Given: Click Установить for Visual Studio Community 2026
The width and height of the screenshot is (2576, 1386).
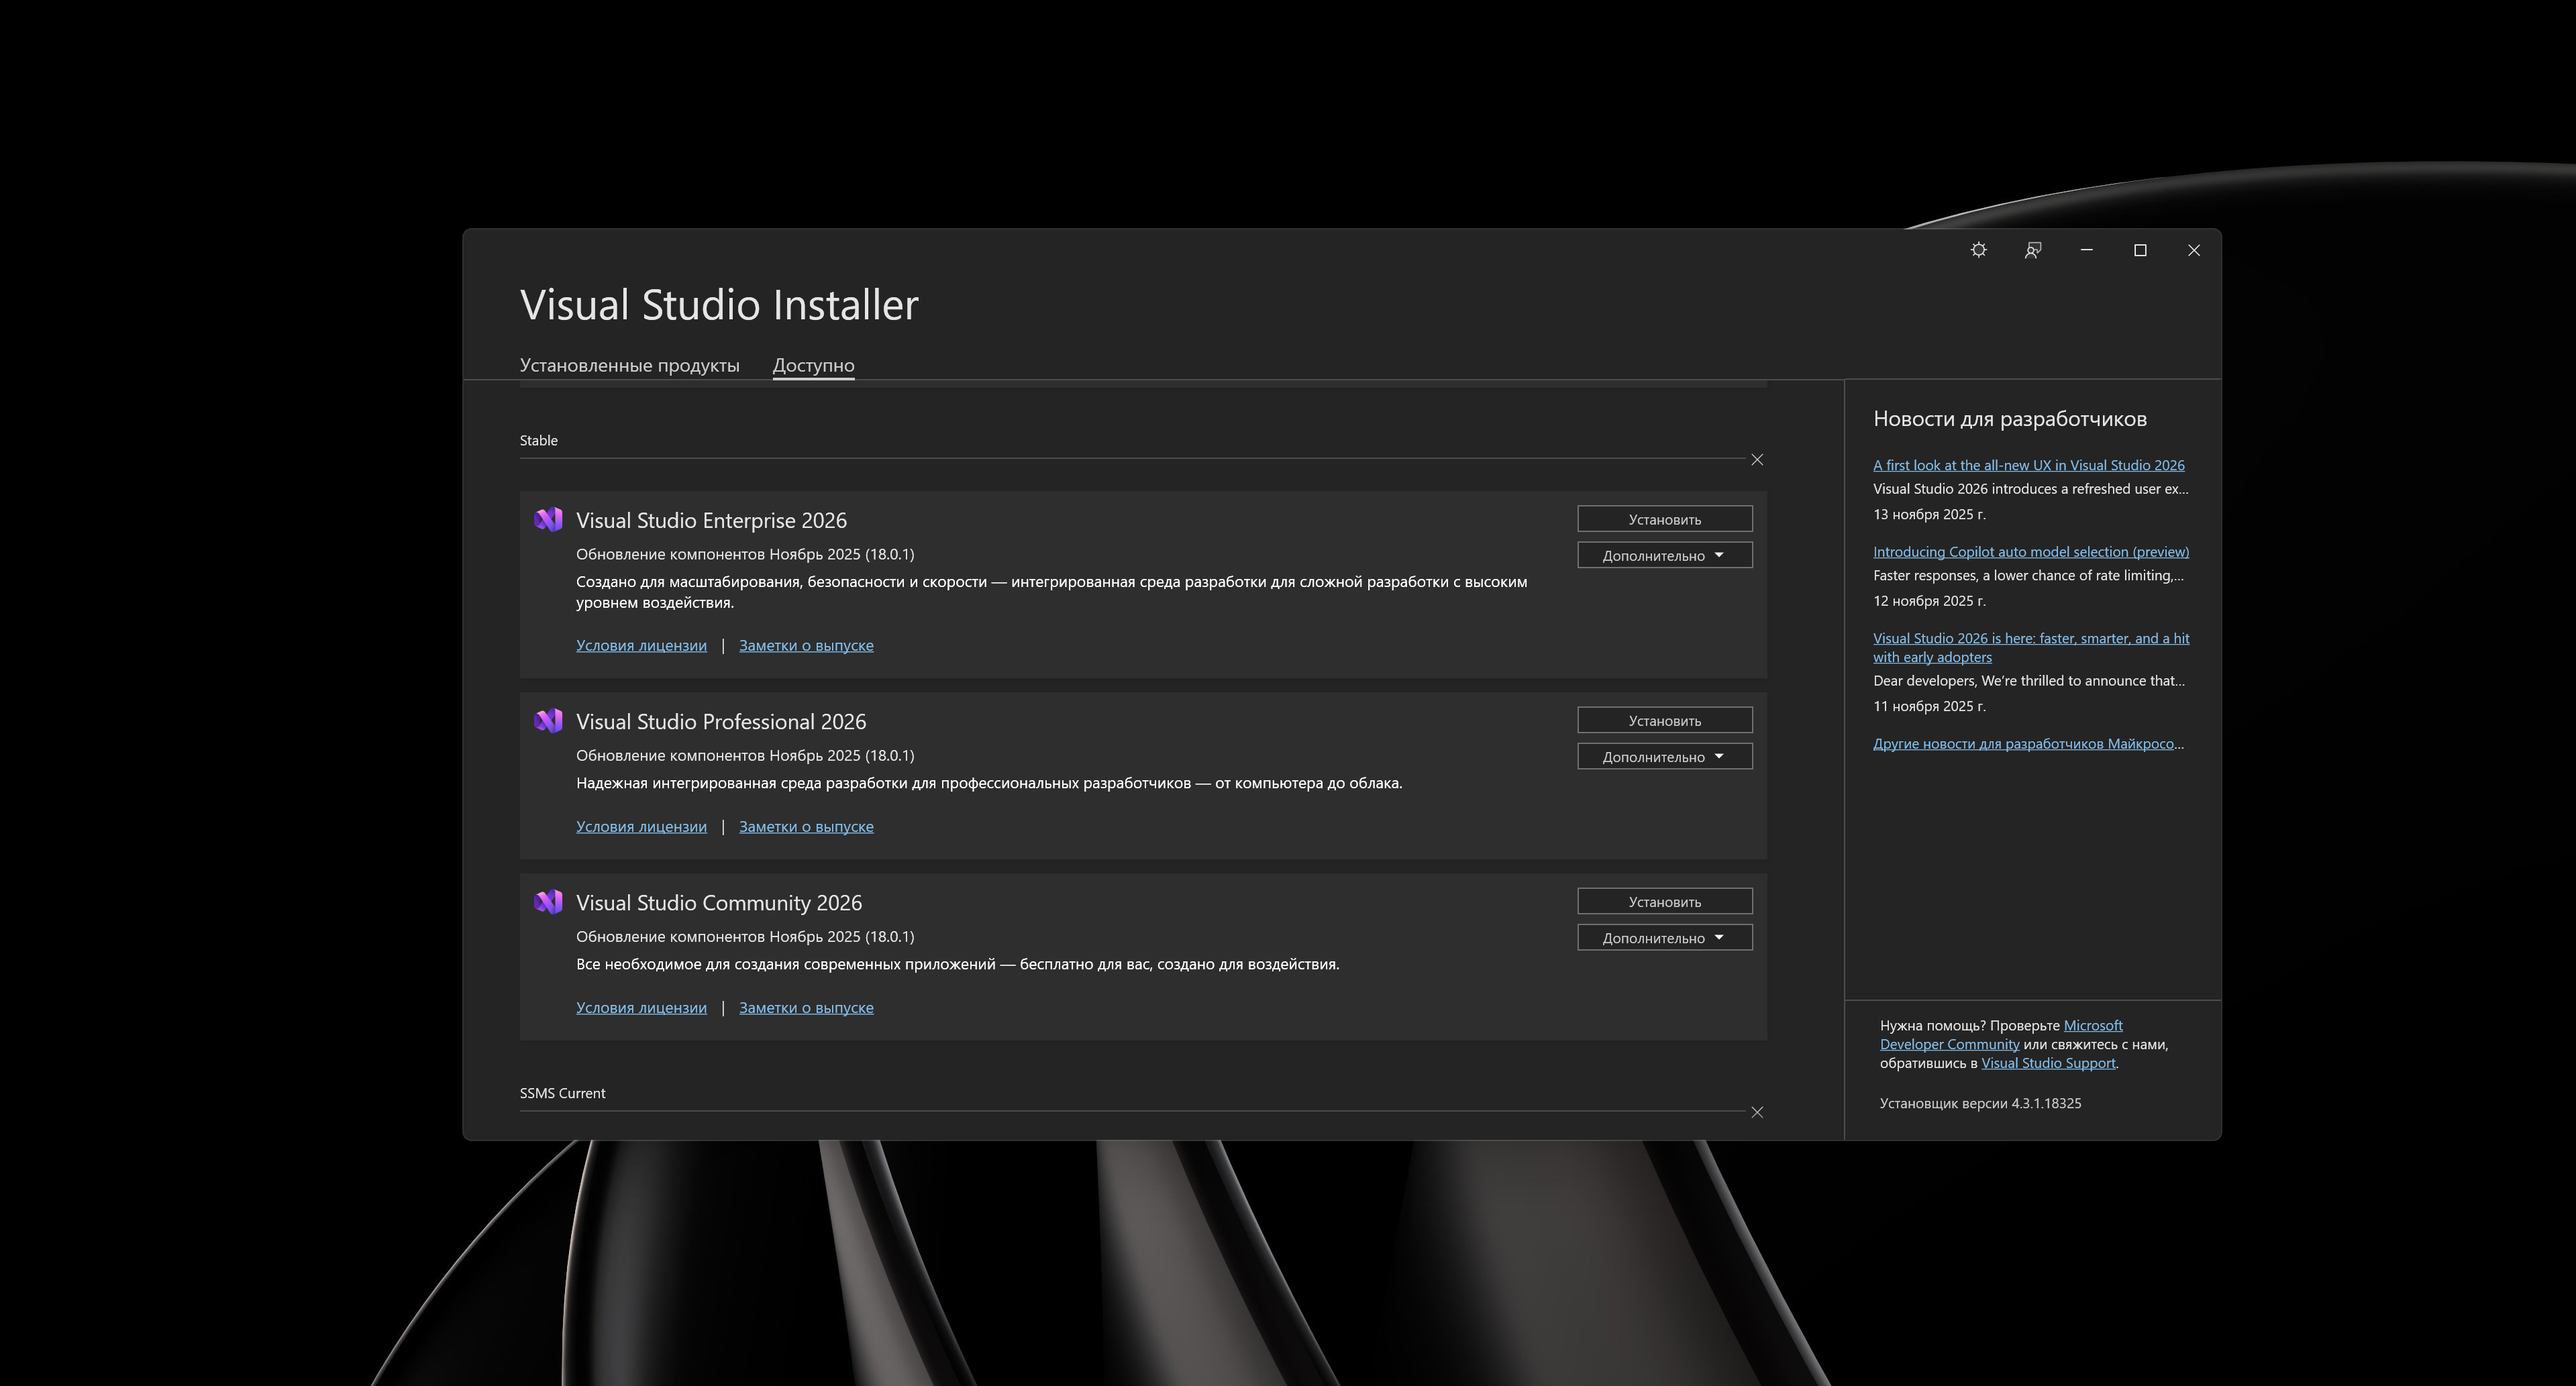Looking at the screenshot, I should (x=1664, y=901).
